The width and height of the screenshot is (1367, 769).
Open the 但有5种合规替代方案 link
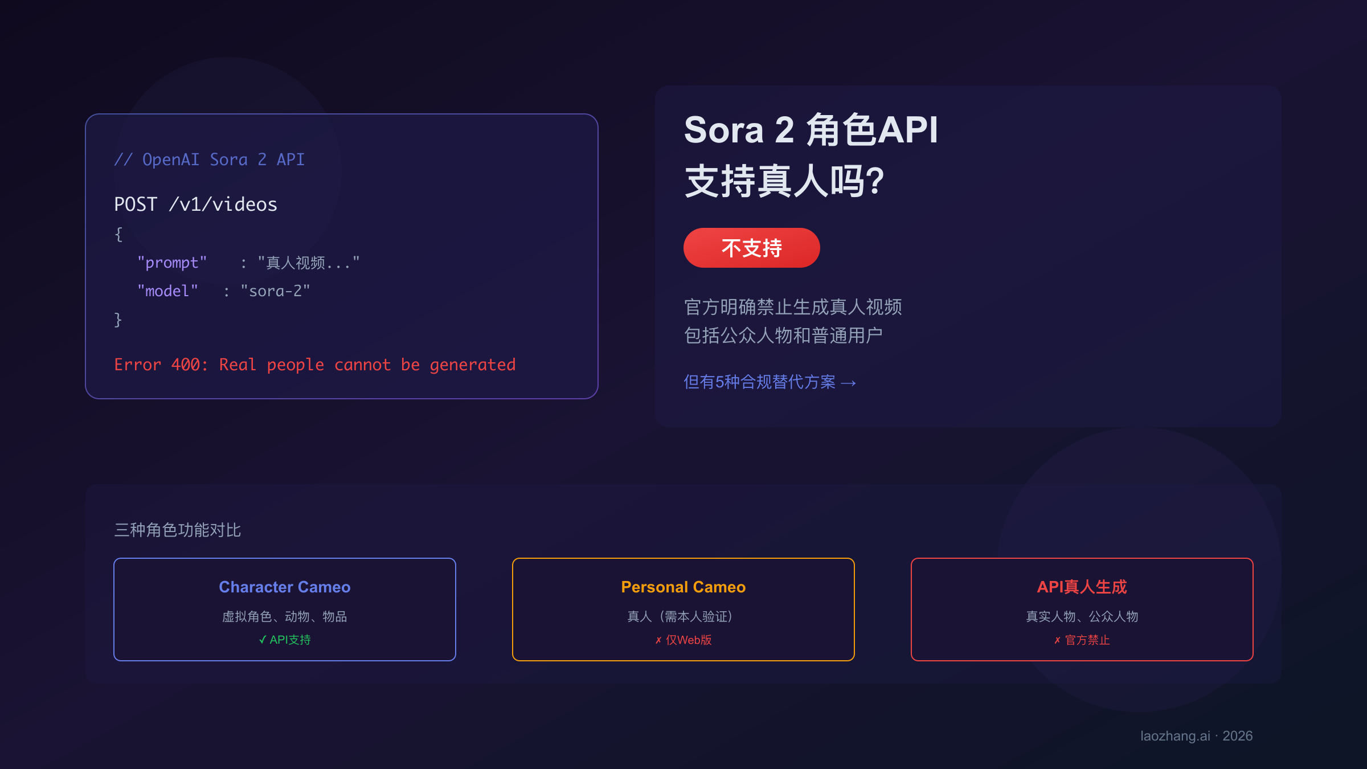[x=759, y=382]
